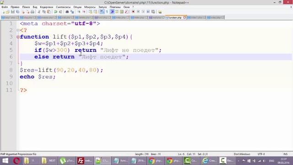Save all open files via toolbar
The image size is (293, 165).
pos(17,12)
